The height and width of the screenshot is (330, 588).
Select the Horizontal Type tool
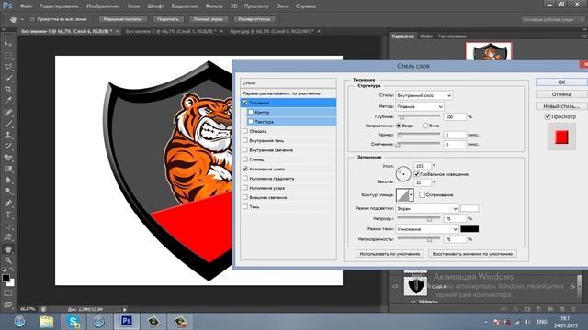click(8, 214)
